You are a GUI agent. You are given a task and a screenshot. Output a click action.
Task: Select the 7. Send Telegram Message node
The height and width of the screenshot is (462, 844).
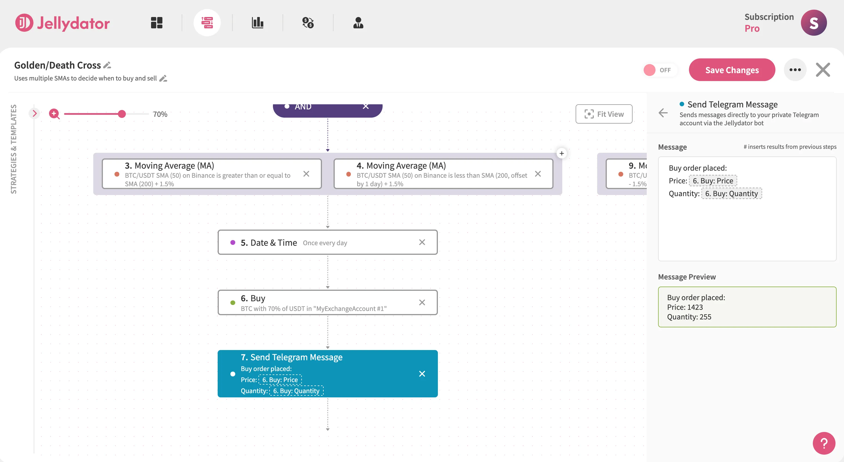tap(327, 374)
